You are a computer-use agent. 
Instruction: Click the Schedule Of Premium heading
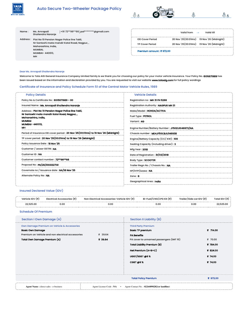[36, 211]
